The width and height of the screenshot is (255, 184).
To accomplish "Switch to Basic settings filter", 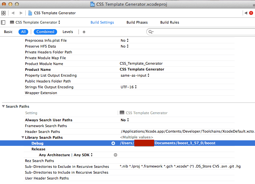I will pos(8,32).
